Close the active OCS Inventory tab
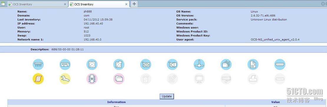Viewport: 327px width, 107px height. [x=126, y=4]
